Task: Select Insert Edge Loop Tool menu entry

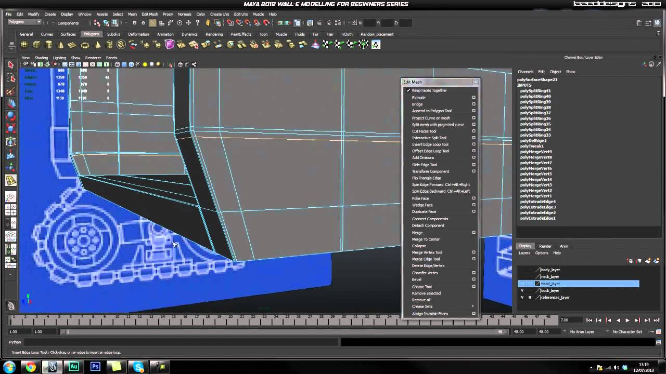Action: [430, 144]
